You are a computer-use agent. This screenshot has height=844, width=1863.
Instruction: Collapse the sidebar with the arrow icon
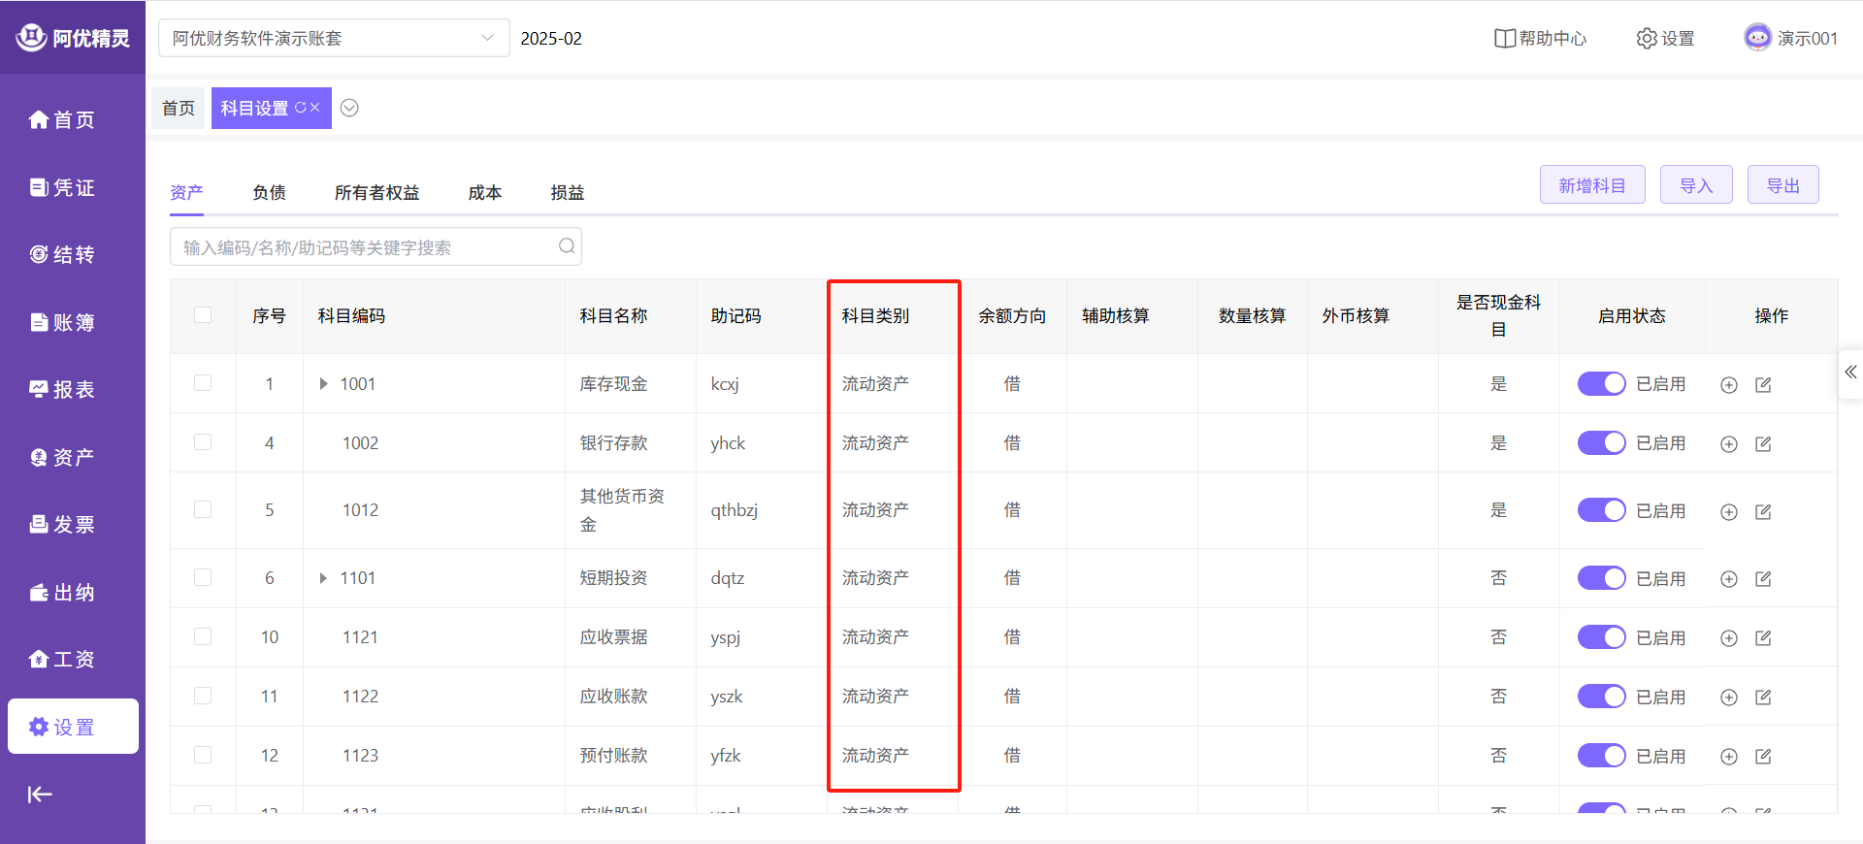(x=40, y=795)
